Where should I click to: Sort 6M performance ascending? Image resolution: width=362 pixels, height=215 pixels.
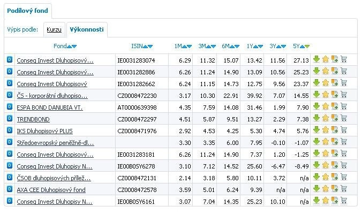[x=232, y=47]
